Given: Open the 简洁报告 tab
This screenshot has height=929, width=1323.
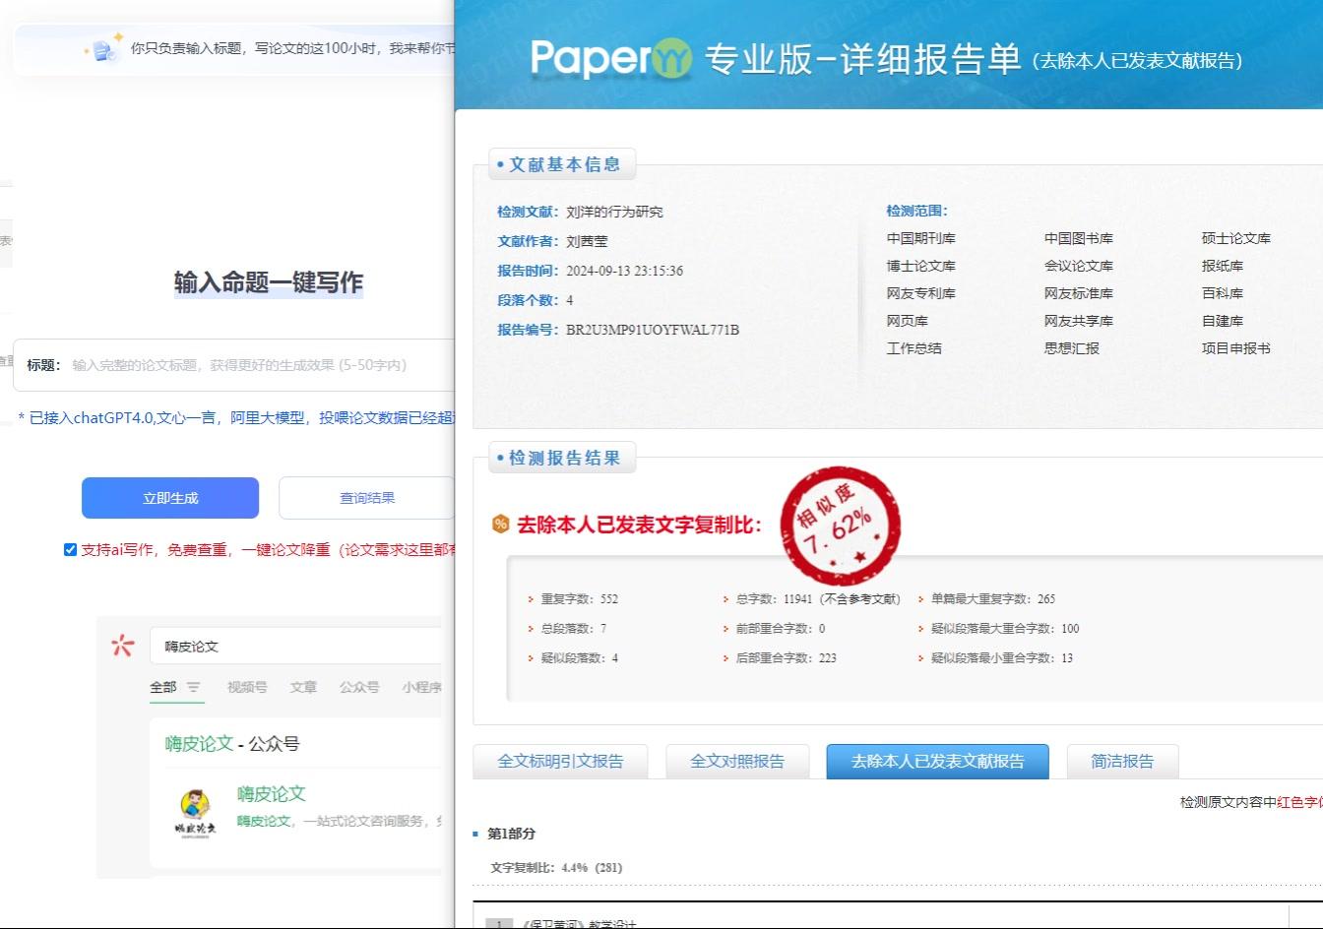Looking at the screenshot, I should 1122,761.
